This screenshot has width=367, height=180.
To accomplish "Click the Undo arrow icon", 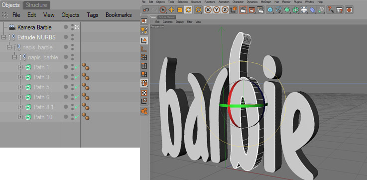I will coord(146,9).
